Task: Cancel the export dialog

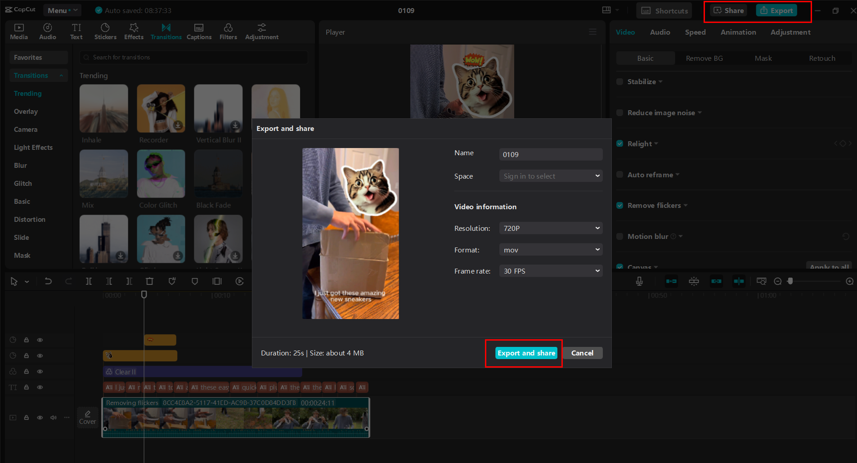Action: 583,353
